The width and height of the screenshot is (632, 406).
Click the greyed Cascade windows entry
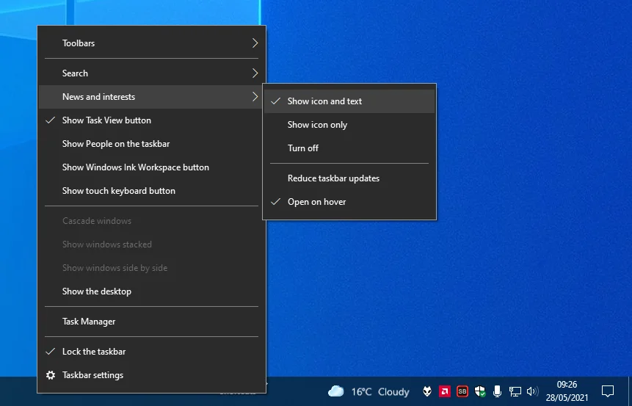[x=151, y=221]
